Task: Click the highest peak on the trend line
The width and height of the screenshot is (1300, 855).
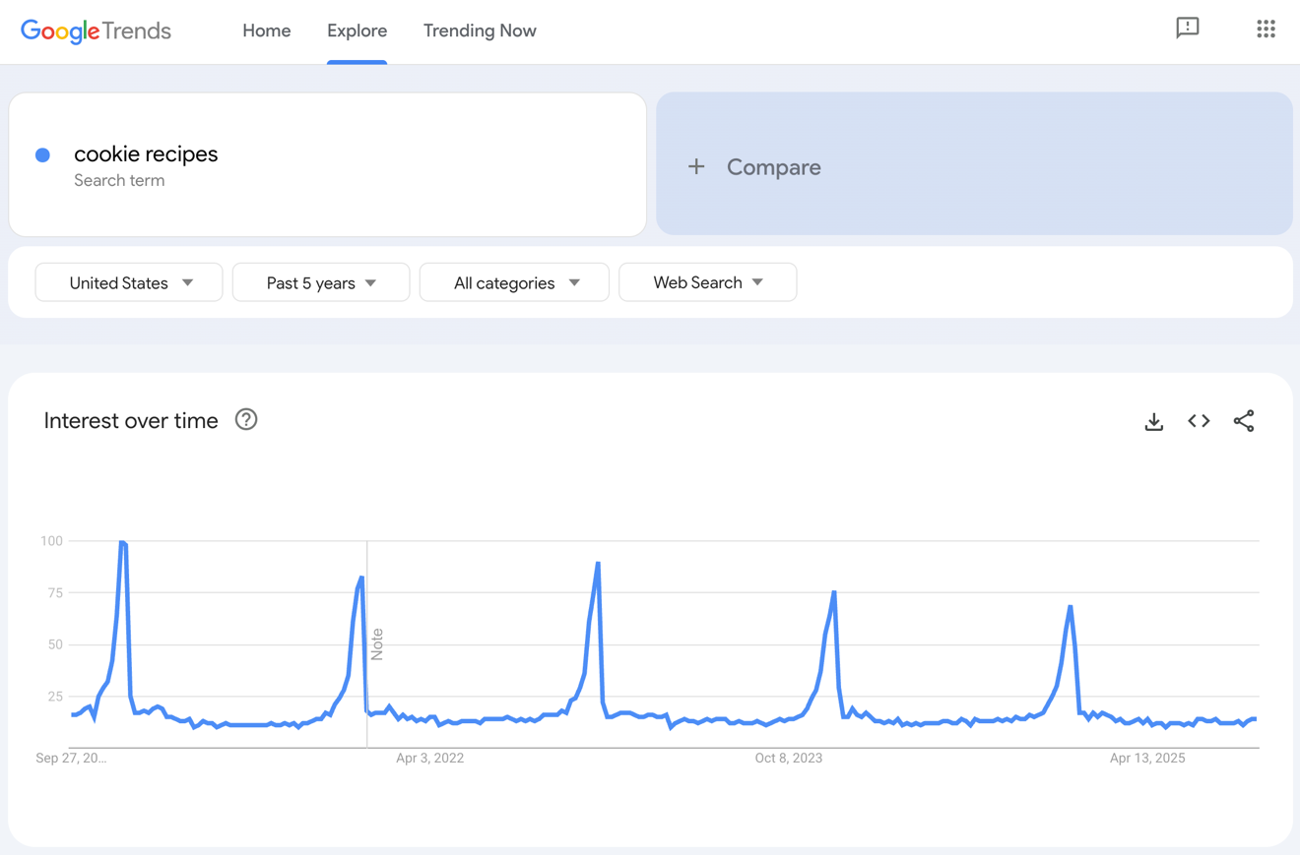Action: [122, 542]
